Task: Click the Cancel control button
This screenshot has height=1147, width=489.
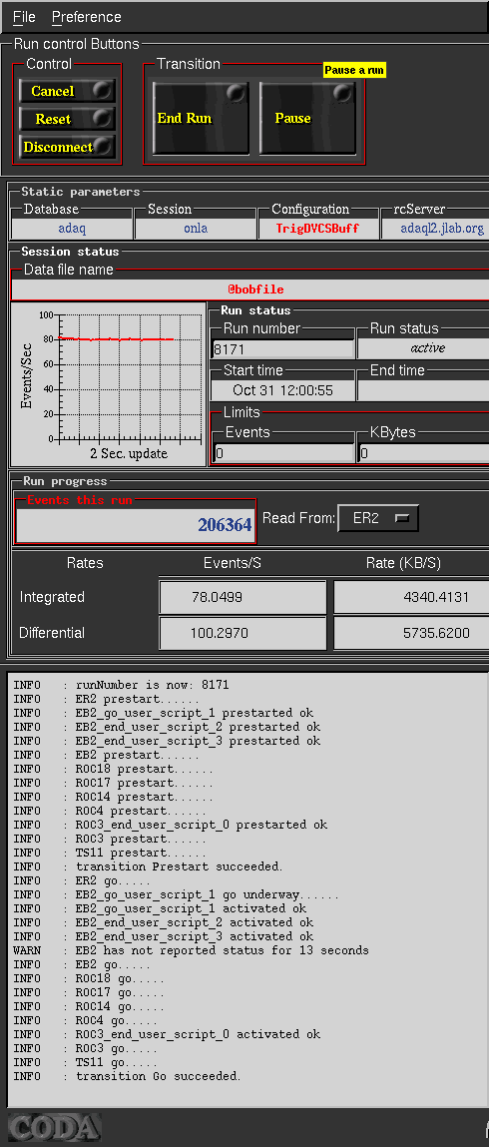Action: [x=67, y=91]
